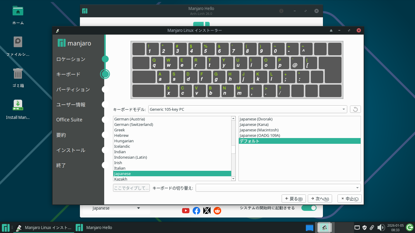Click the インストール step in sidebar
The height and width of the screenshot is (233, 415).
pyautogui.click(x=71, y=150)
